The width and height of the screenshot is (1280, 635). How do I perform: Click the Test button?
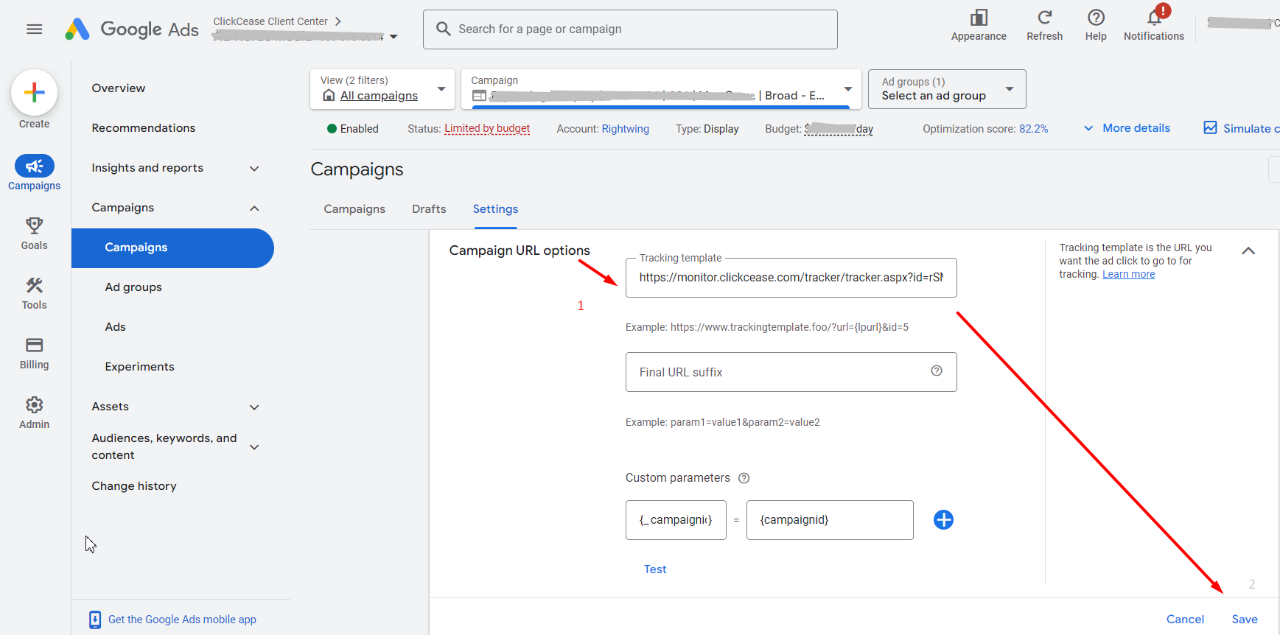655,569
